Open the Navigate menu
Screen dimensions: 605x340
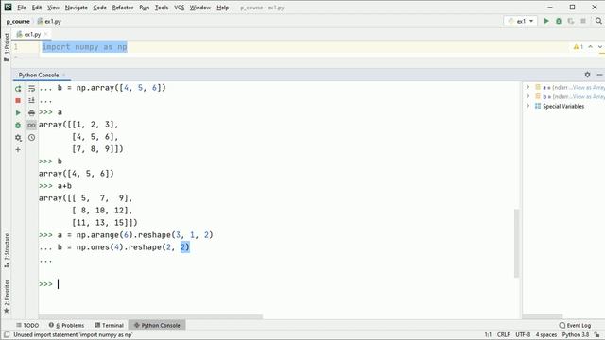coord(76,8)
